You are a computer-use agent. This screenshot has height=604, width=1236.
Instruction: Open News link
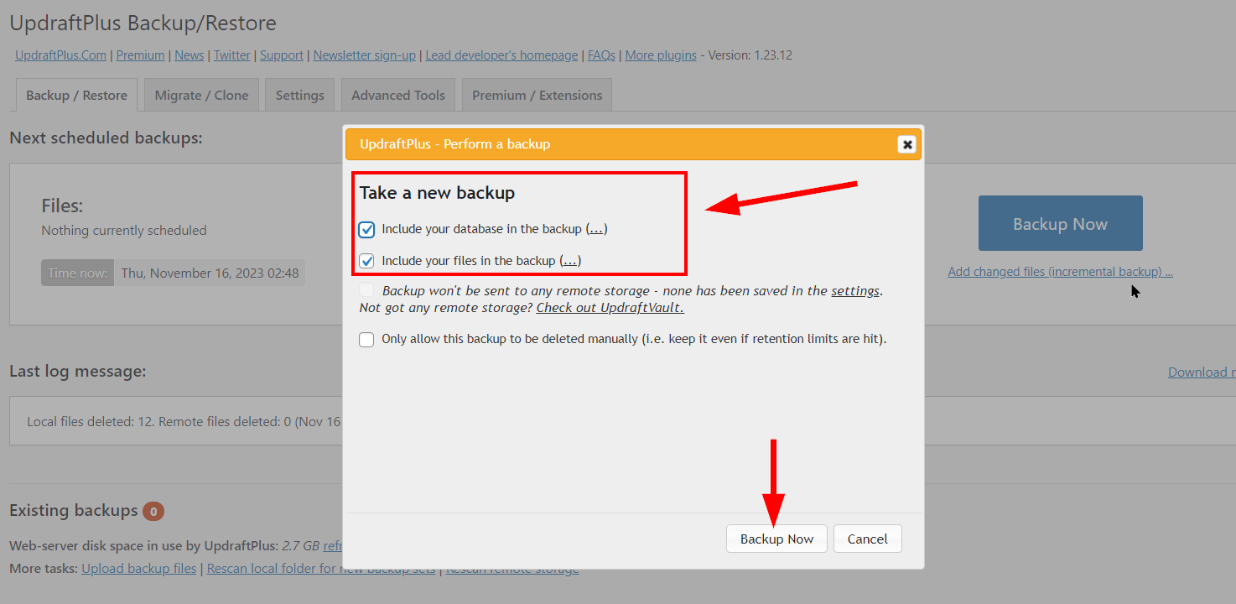click(190, 55)
